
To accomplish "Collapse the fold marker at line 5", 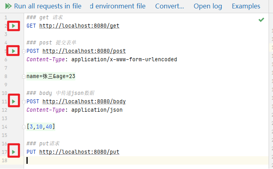I will point(24,51).
